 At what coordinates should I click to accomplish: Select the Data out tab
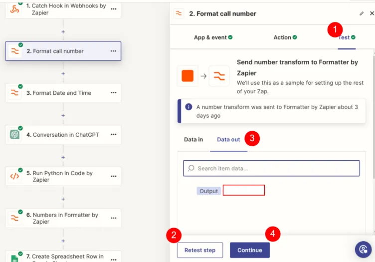point(228,140)
